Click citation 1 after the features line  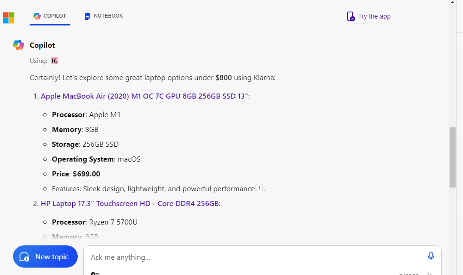(x=260, y=187)
